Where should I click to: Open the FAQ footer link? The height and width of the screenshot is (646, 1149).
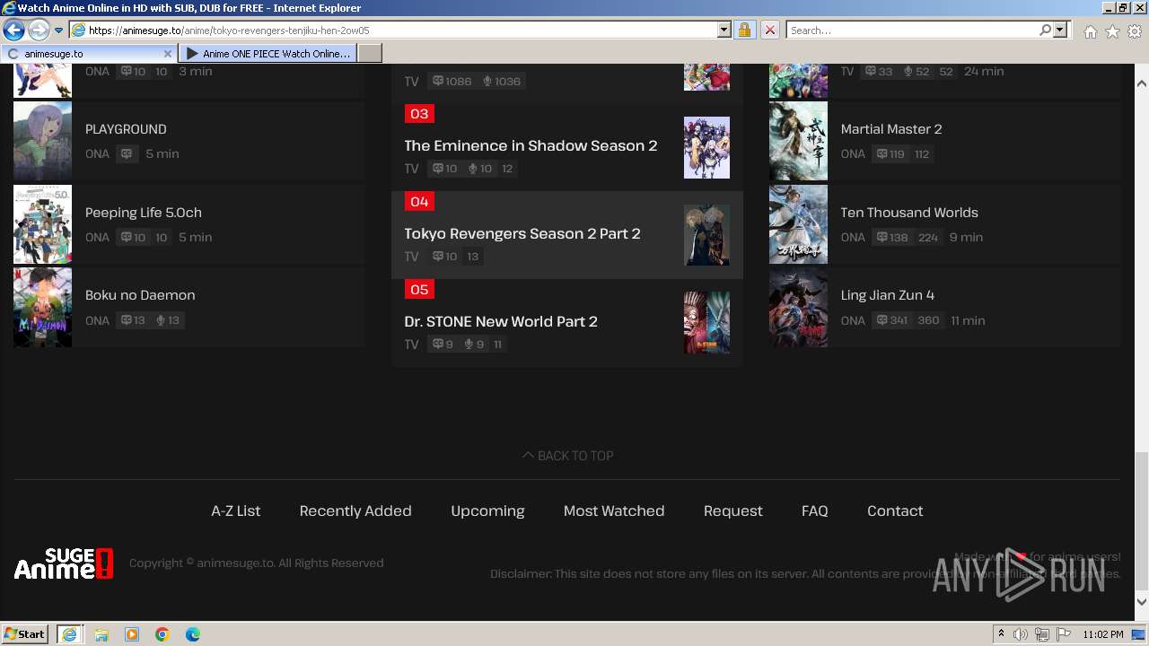815,511
